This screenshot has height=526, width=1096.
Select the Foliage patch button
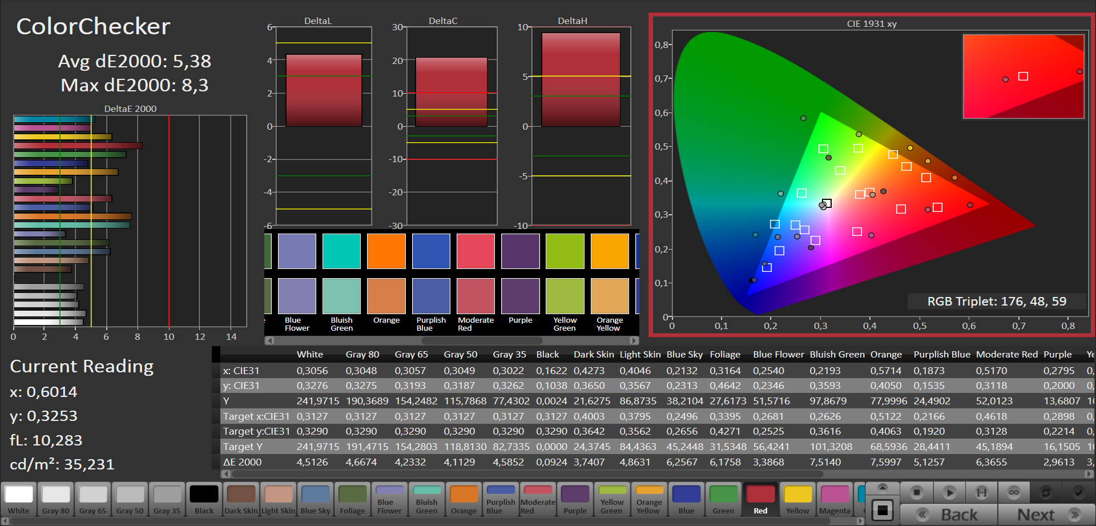[x=352, y=500]
